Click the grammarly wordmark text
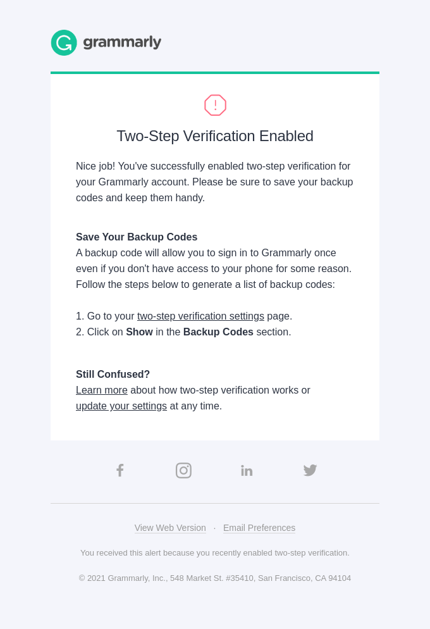The width and height of the screenshot is (430, 629). pyautogui.click(x=122, y=42)
